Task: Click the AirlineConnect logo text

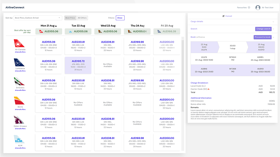Action: point(15,7)
